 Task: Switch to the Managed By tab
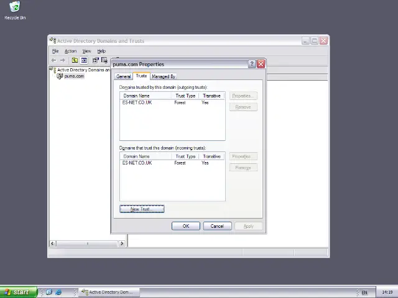click(164, 76)
